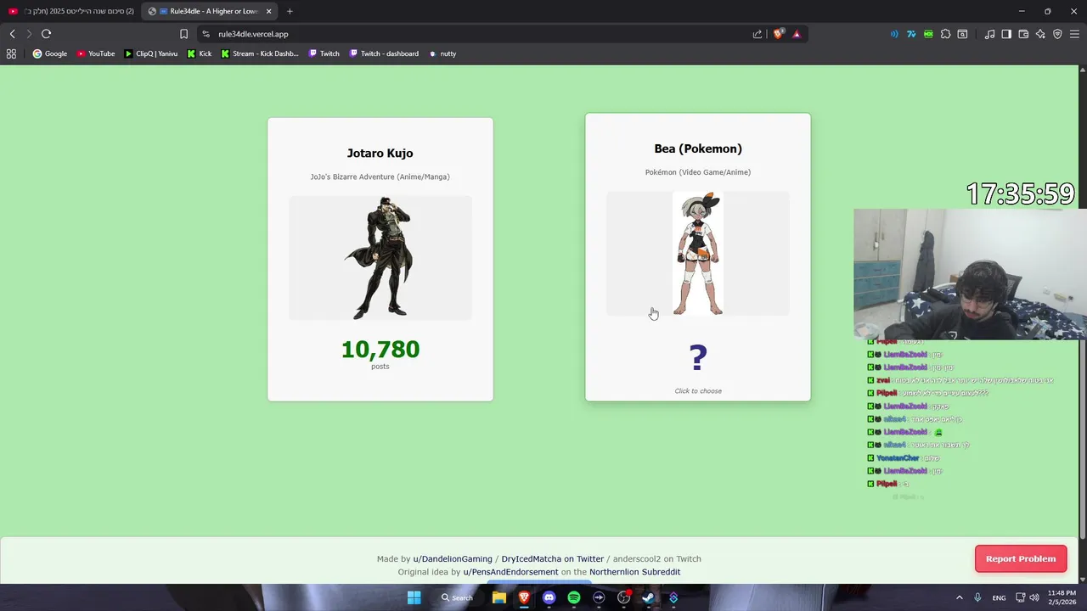1087x611 pixels.
Task: Open the Brave VPN shield icon
Action: tap(1057, 34)
